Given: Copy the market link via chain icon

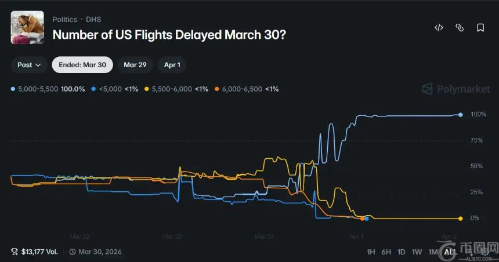Looking at the screenshot, I should [x=460, y=28].
